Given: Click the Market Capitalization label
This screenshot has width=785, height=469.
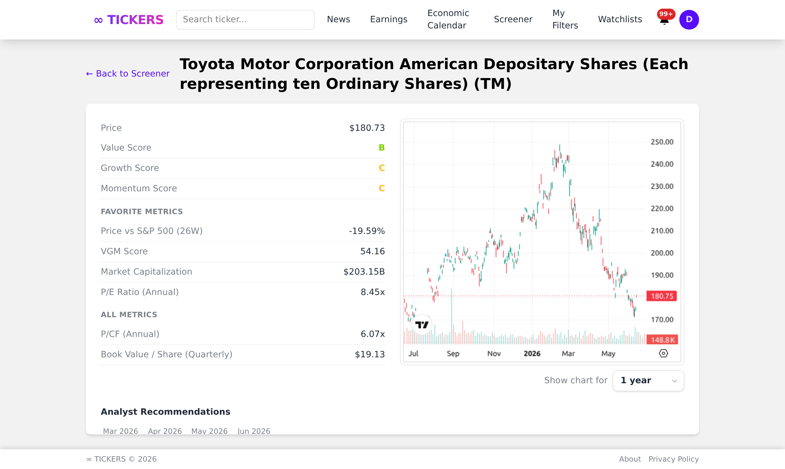Looking at the screenshot, I should [x=146, y=272].
